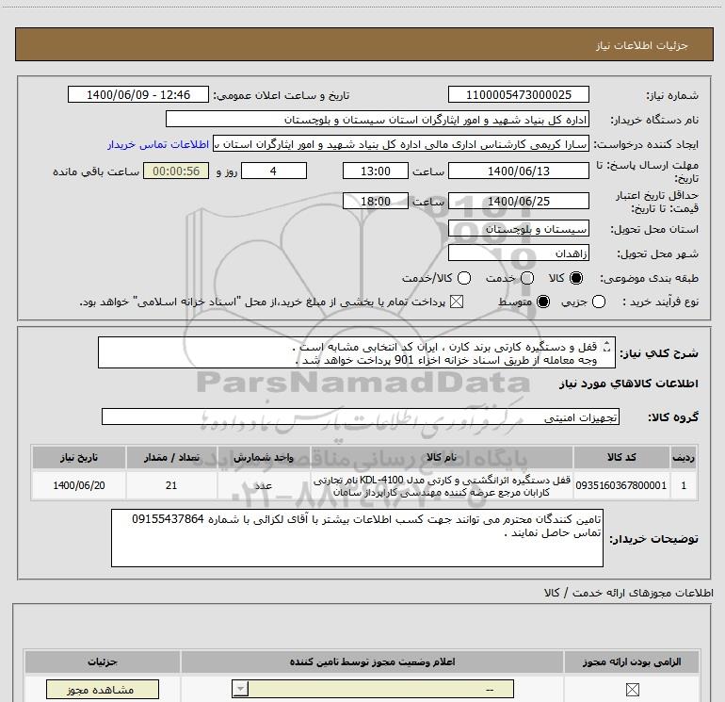Click product code cell 0935160367800001
The image size is (725, 702).
tap(621, 485)
